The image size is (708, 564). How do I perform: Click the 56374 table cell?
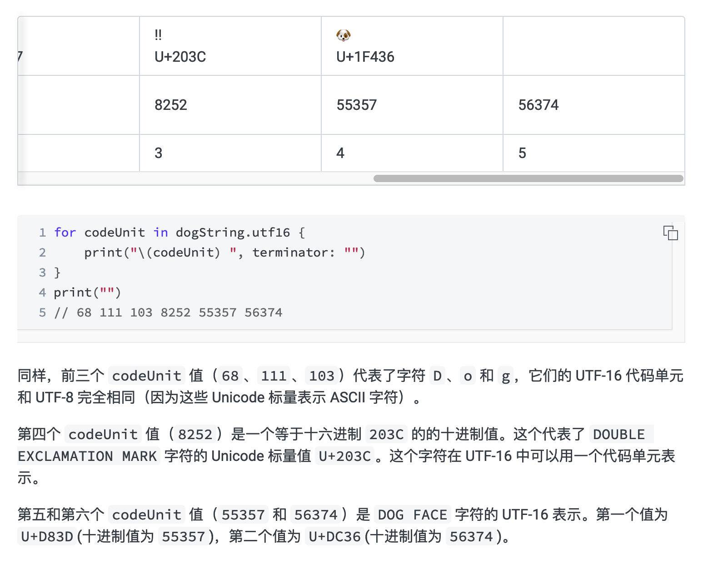point(538,104)
